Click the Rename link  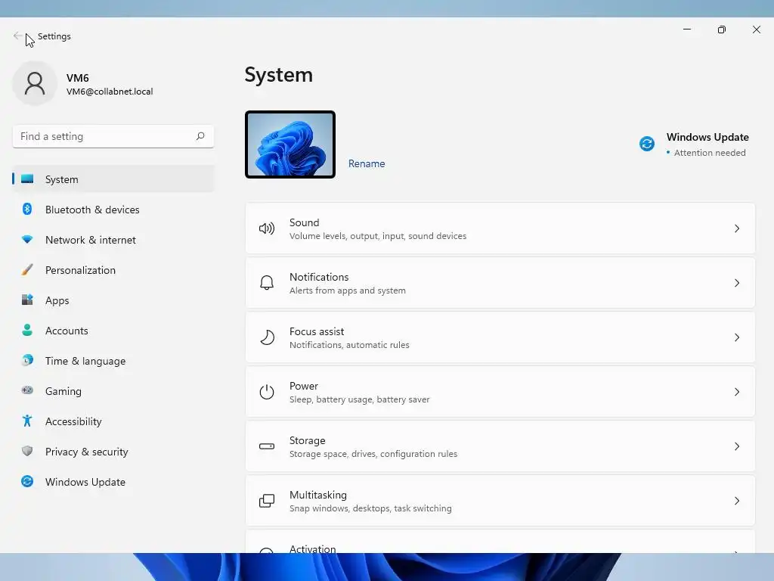pyautogui.click(x=367, y=163)
